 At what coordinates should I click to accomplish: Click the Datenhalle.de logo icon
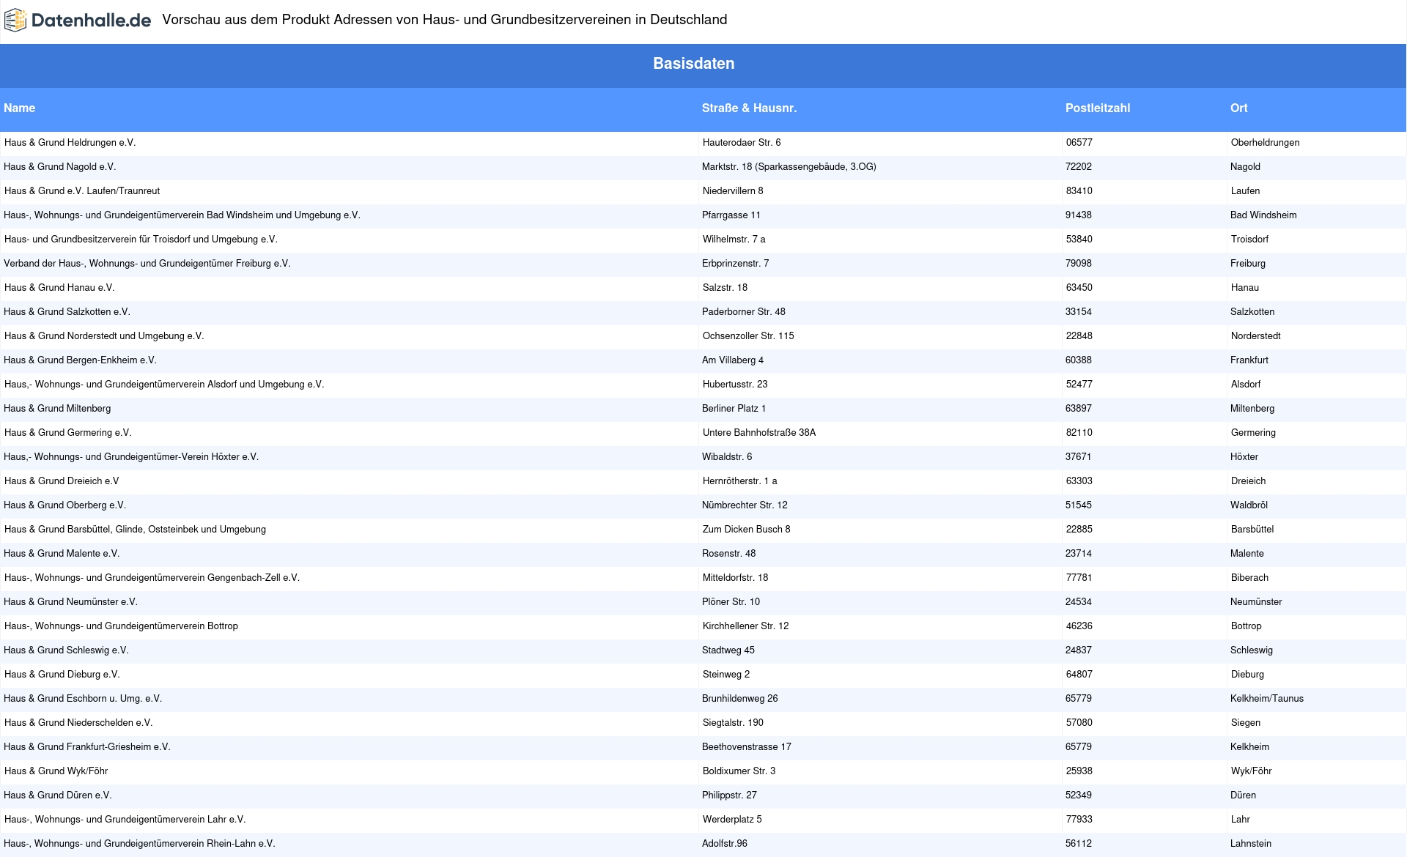click(15, 21)
